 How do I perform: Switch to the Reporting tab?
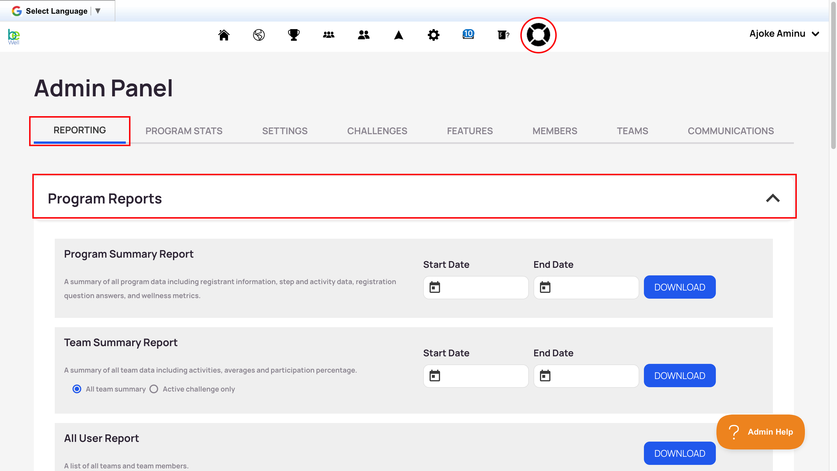[x=80, y=130]
